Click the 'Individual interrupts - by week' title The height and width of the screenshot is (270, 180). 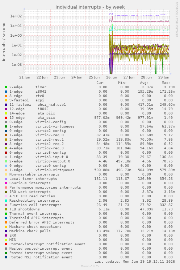point(90,7)
